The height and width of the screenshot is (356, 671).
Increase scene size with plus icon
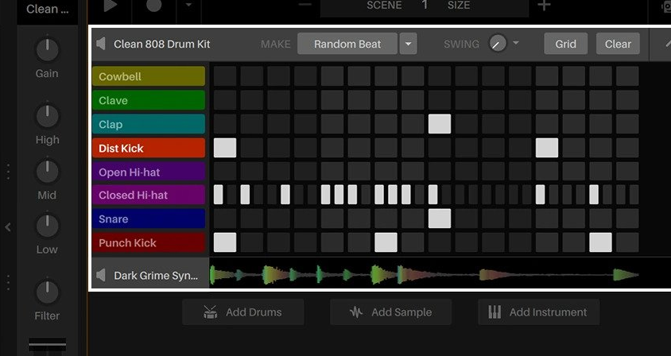coord(544,5)
